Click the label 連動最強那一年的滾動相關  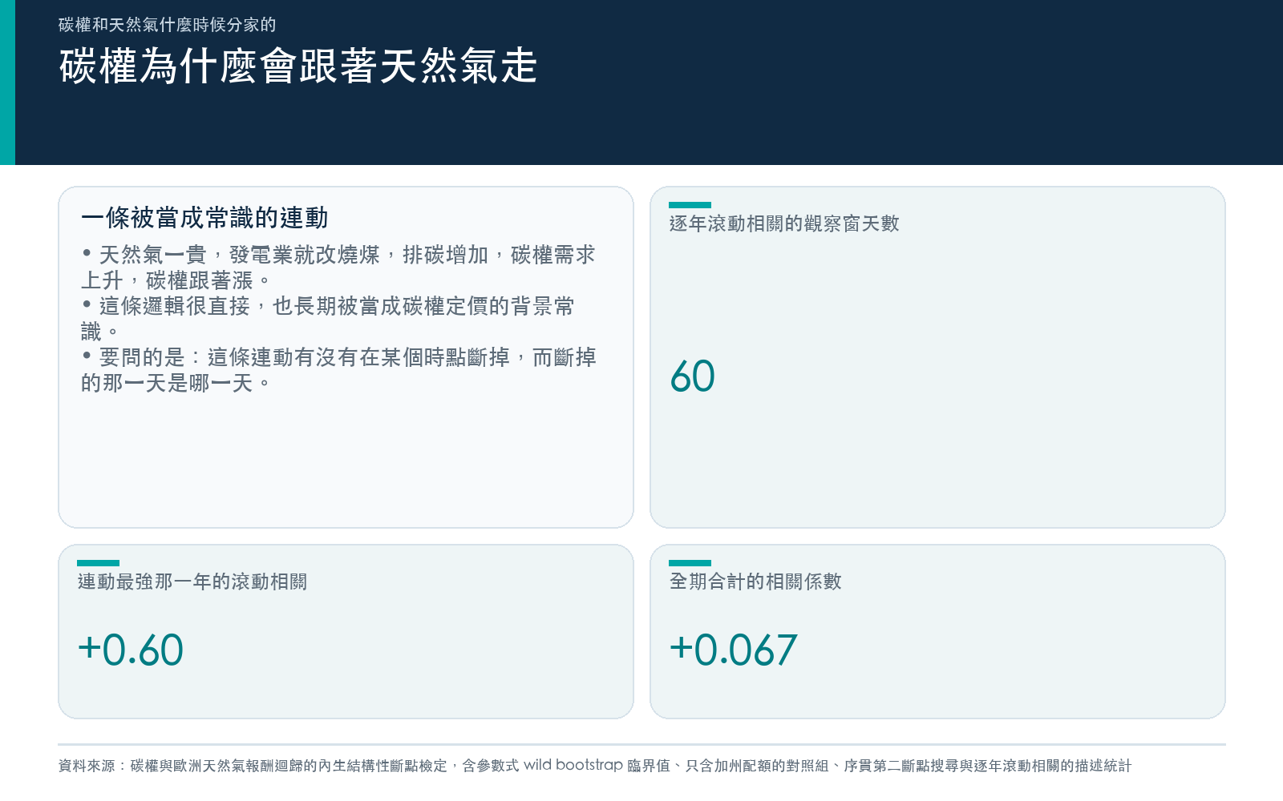(192, 582)
